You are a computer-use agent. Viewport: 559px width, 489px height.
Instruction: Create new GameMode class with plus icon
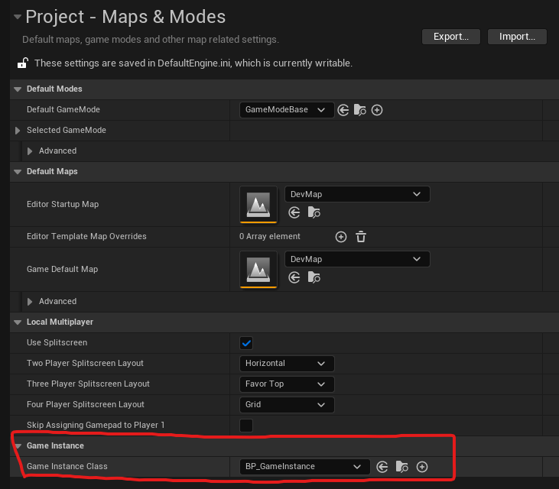click(x=377, y=110)
